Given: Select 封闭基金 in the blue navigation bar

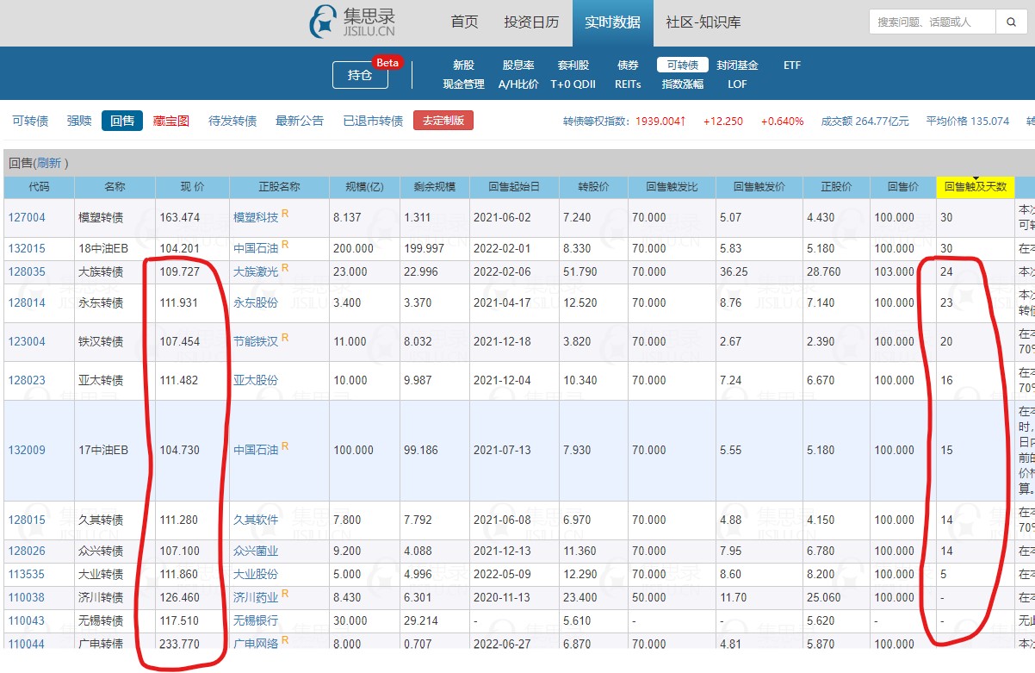Looking at the screenshot, I should point(737,65).
